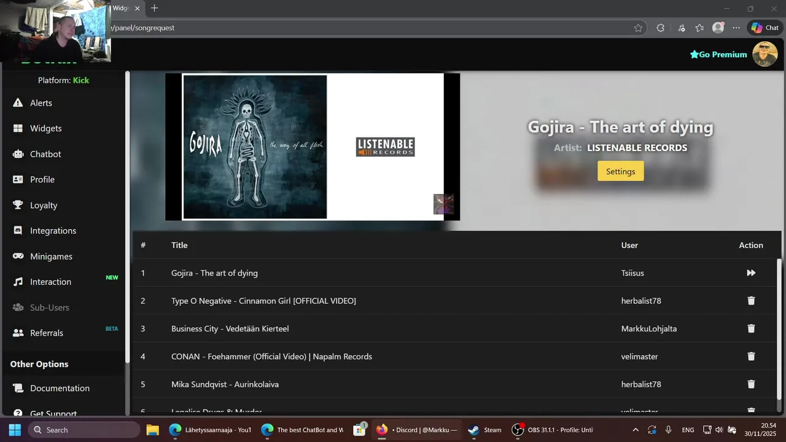786x442 pixels.
Task: Click the Title column header
Action: [x=179, y=245]
